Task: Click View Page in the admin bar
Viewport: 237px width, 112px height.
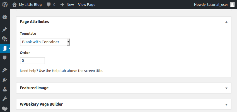Action: click(x=87, y=4)
